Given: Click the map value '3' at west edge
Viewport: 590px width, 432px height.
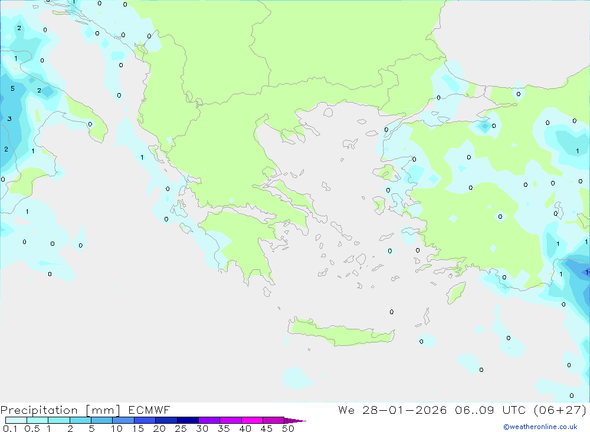Looking at the screenshot, I should point(9,119).
